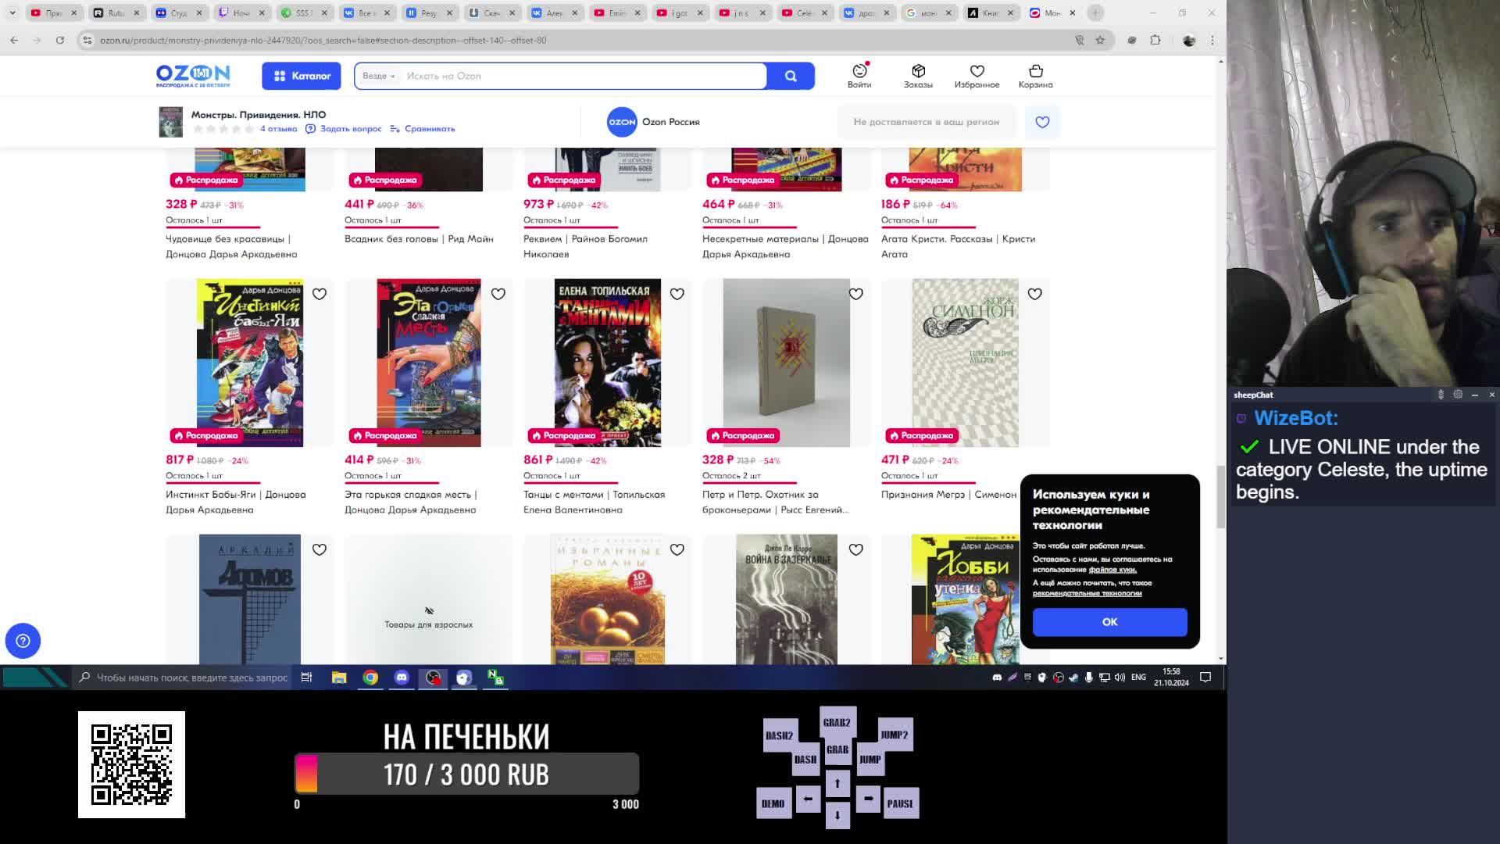This screenshot has height=844, width=1500.
Task: Click the blue help question mark bubble
Action: (23, 641)
